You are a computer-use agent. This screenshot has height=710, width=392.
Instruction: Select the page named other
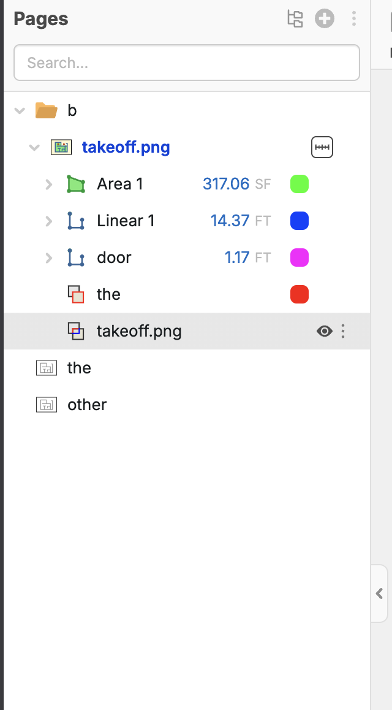point(87,405)
